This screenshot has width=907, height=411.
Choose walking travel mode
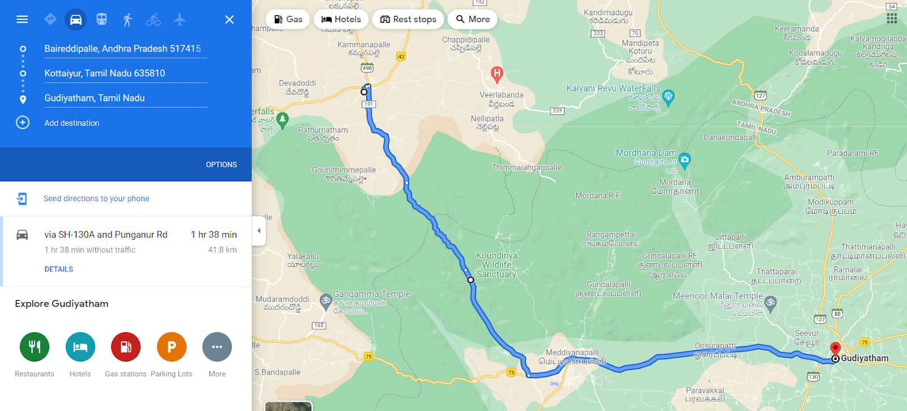(x=128, y=20)
